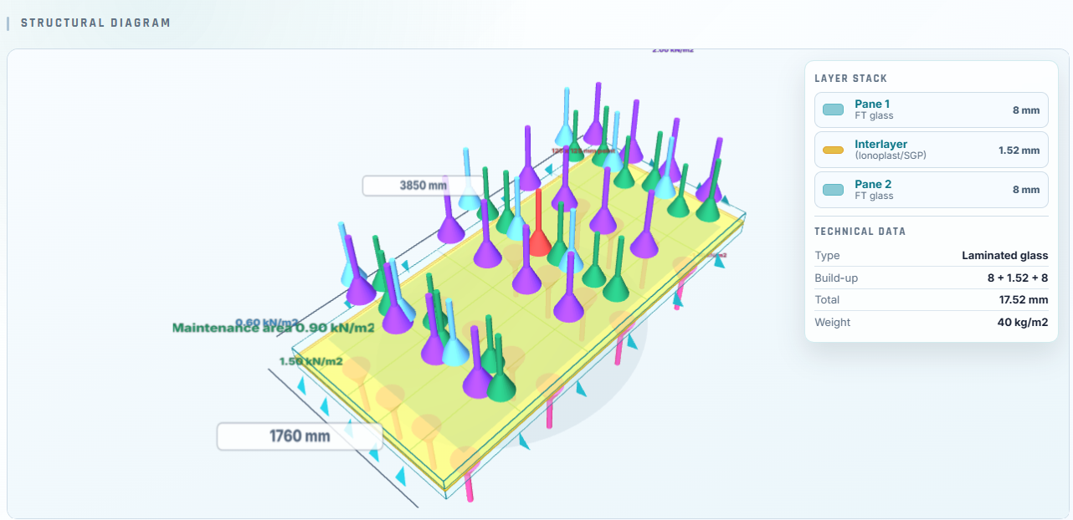
Task: Click the 2.00 kN/m2 label at top
Action: click(672, 50)
